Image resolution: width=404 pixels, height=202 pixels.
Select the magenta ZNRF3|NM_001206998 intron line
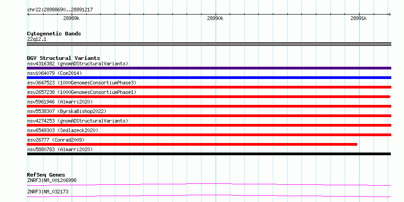coord(209,184)
